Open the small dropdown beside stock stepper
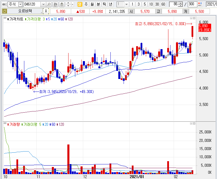This screenshot has width=217, height=179. pyautogui.click(x=72, y=4)
